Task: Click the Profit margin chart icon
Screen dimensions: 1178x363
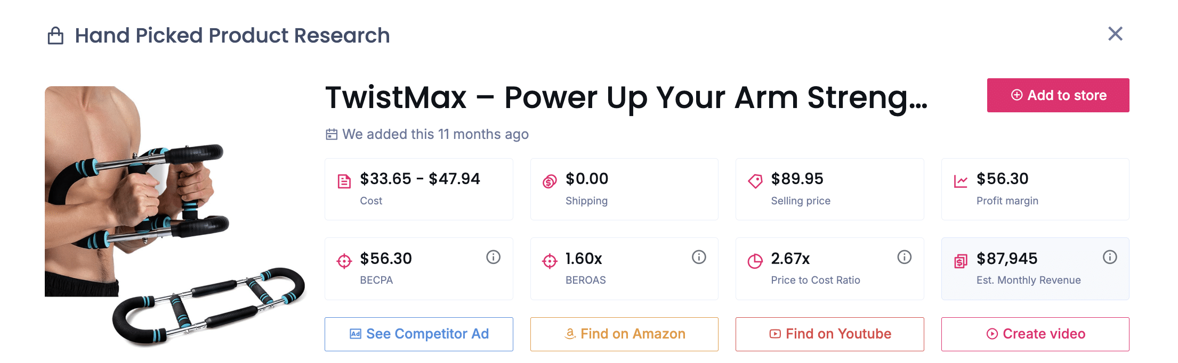Action: (x=961, y=181)
